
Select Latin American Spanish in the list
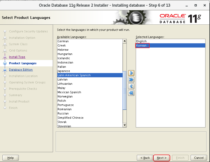[90, 75]
